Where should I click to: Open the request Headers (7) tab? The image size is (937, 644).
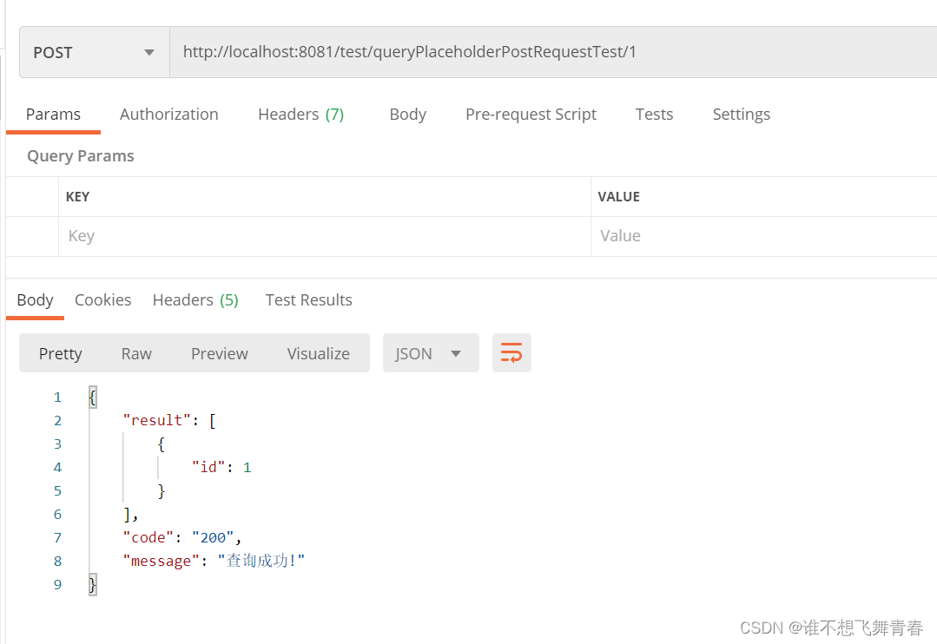301,114
